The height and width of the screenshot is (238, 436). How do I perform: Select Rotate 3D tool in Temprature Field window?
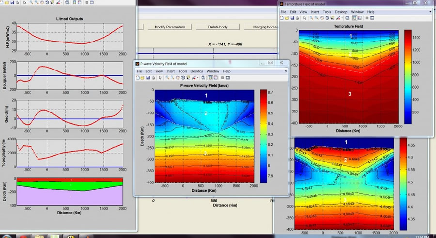pyautogui.click(x=327, y=18)
